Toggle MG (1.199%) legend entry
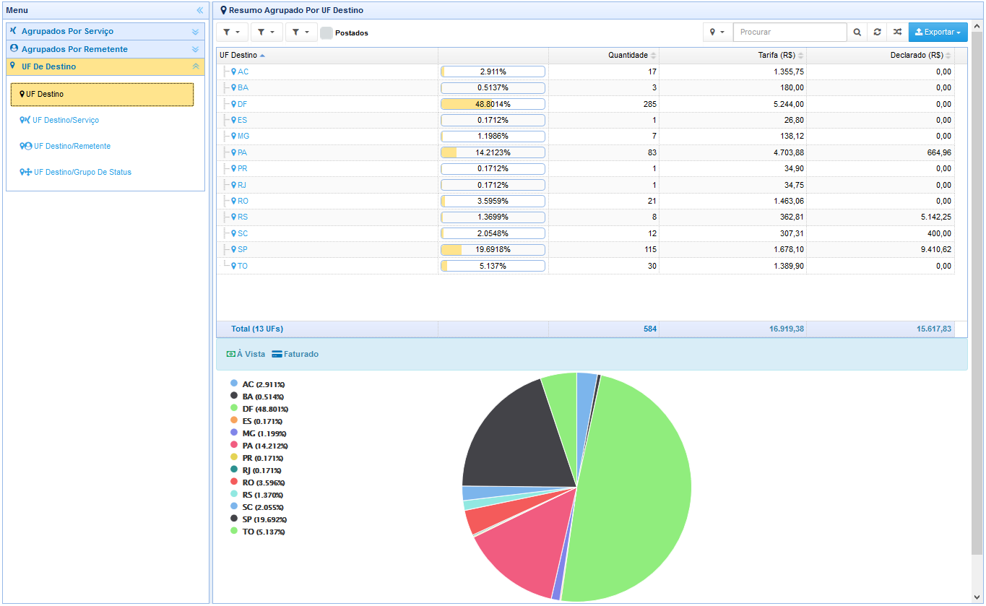This screenshot has width=986, height=606. coord(259,433)
